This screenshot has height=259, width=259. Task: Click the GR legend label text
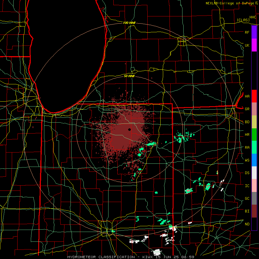[x=247, y=109]
